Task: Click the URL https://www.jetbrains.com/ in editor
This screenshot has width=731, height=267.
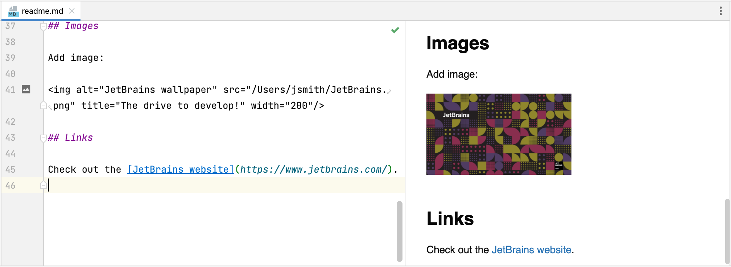Action: [313, 169]
